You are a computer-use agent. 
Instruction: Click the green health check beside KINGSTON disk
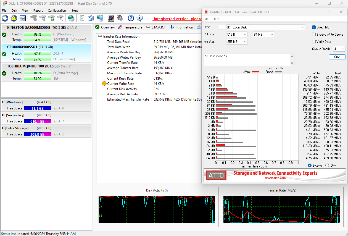point(4,35)
